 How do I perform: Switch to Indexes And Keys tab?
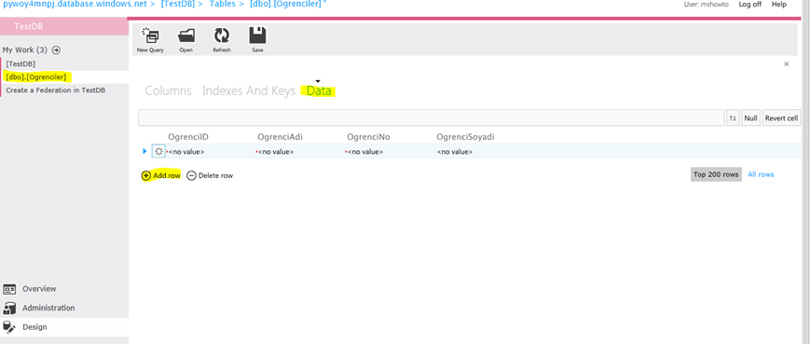point(249,91)
